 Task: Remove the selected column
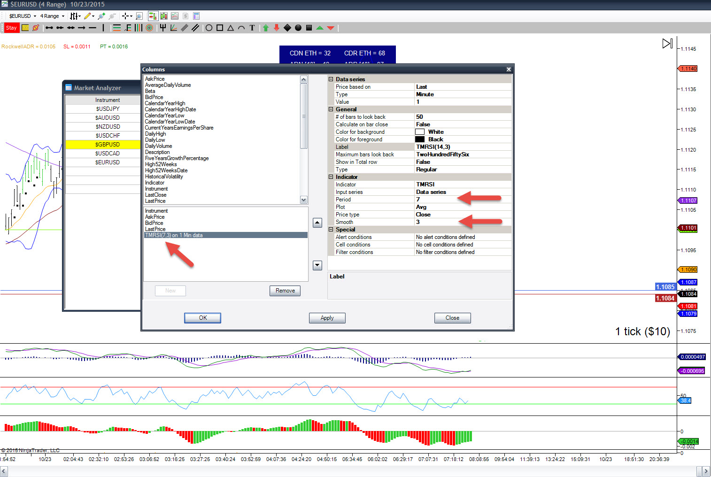(x=285, y=291)
